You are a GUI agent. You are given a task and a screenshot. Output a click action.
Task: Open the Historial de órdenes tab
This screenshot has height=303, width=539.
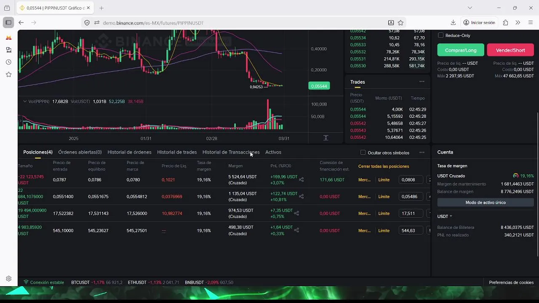[129, 152]
